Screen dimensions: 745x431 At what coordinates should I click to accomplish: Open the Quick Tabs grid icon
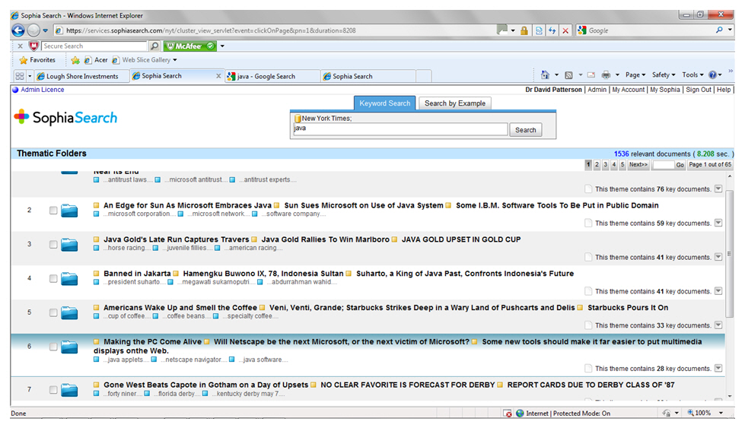(x=20, y=76)
